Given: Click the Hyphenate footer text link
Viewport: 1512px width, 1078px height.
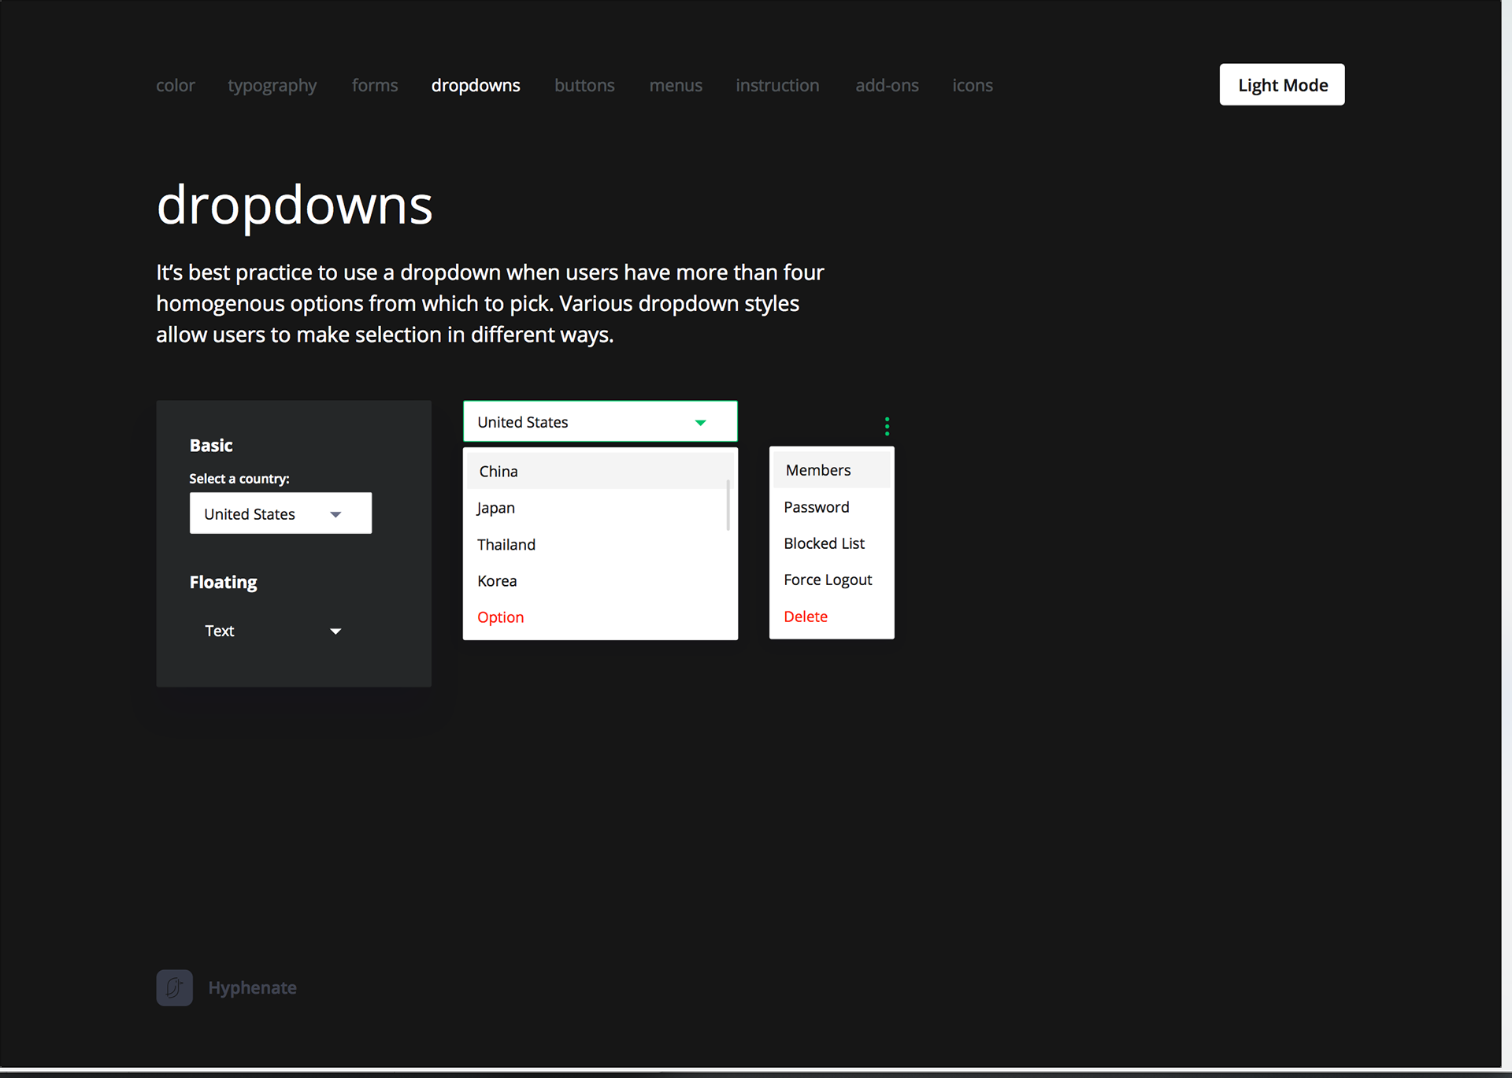Looking at the screenshot, I should tap(252, 987).
